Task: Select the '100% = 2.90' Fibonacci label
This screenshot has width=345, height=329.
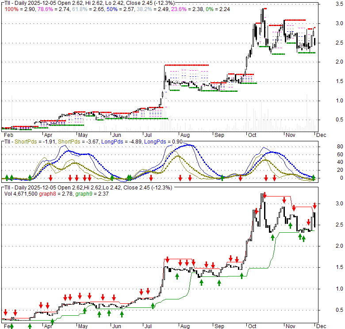Action: point(20,9)
